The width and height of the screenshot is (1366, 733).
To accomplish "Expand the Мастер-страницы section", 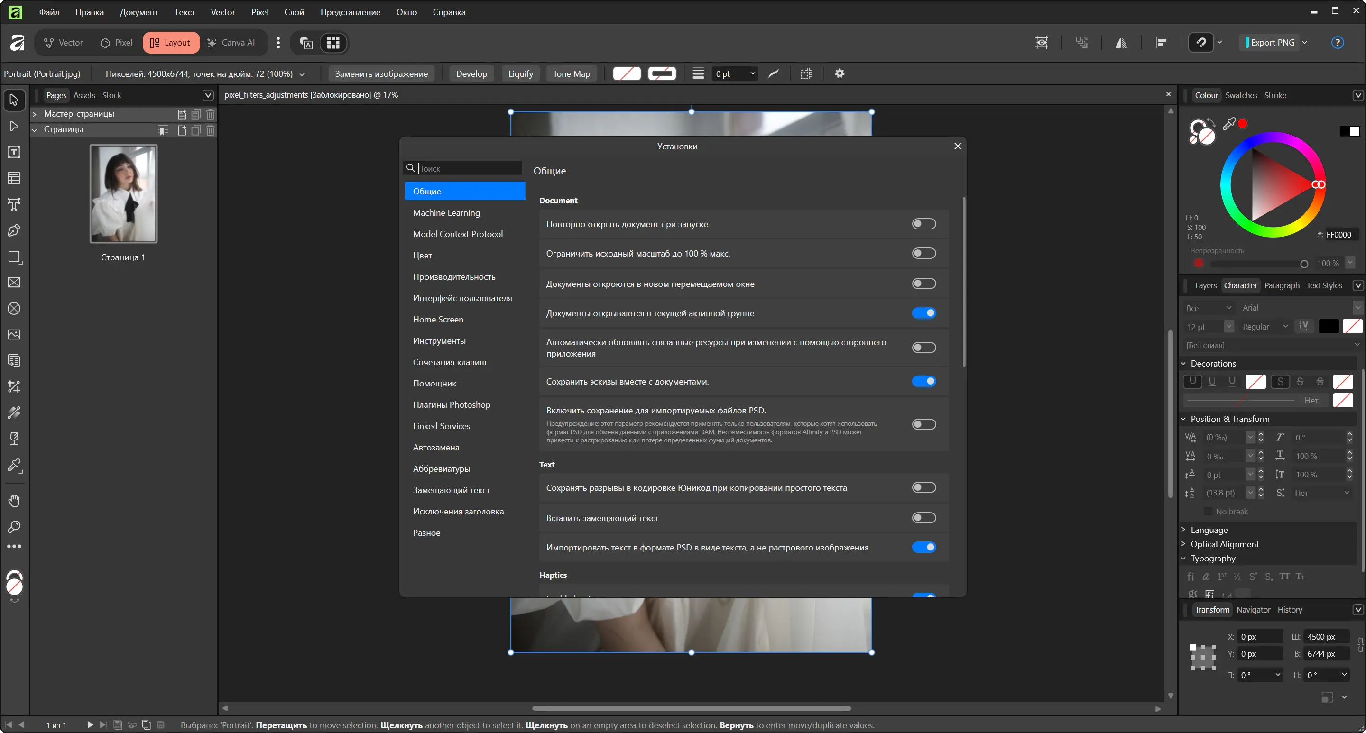I will (x=35, y=114).
